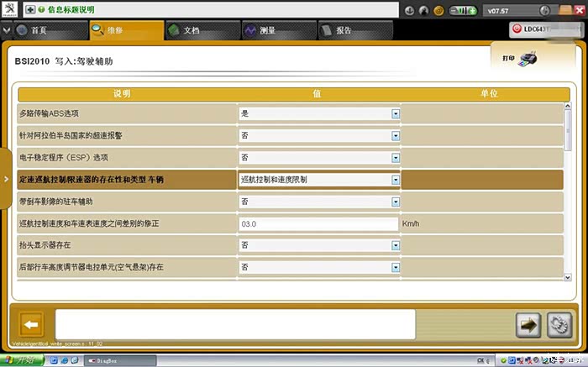Click the forward arrow button
Screen dimensions: 588x367
click(x=529, y=324)
